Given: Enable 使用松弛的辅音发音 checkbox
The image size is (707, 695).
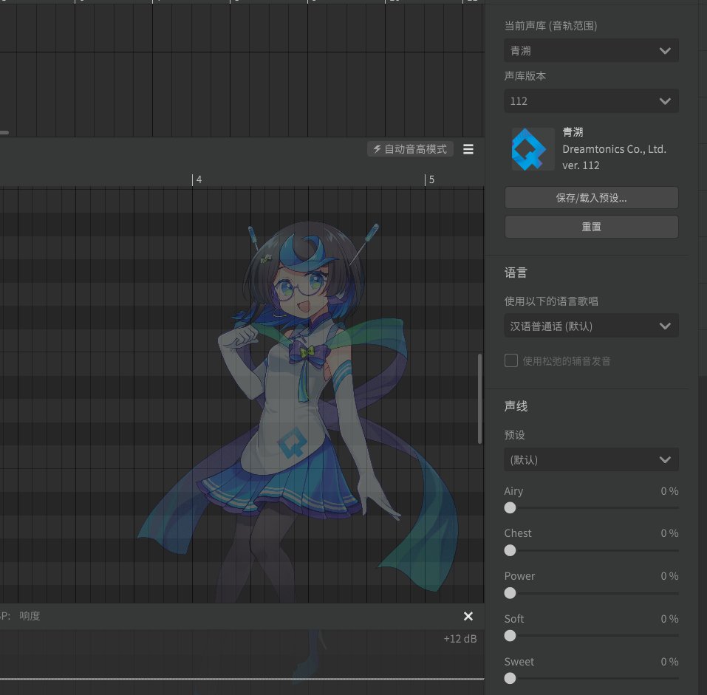Looking at the screenshot, I should pyautogui.click(x=511, y=360).
